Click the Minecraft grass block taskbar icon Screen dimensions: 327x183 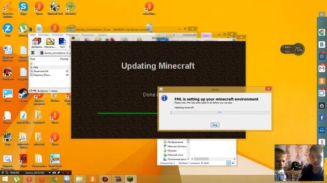point(130,179)
